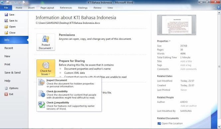The image size is (221, 129).
Task: Click the Permissions heading
Action: 67,35
